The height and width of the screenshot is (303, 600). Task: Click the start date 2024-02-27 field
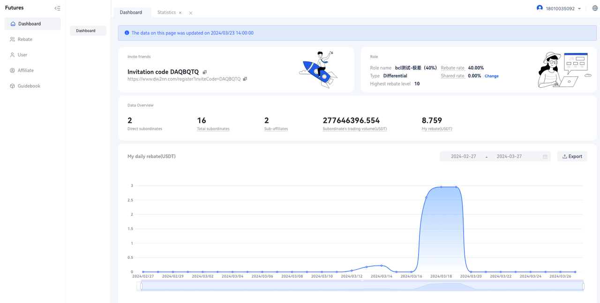pyautogui.click(x=463, y=157)
